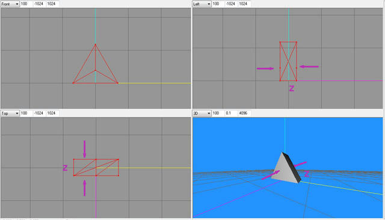Click the downward magenta arrow in Top view
385x220 pixels.
[x=84, y=149]
